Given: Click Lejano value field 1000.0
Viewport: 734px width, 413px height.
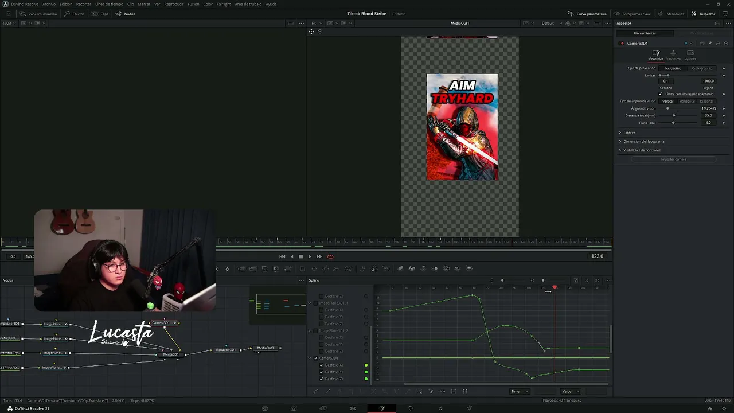Looking at the screenshot, I should (708, 81).
